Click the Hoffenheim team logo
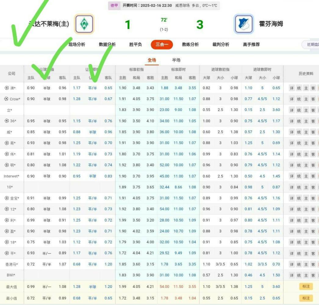319x305 pixels. (244, 24)
